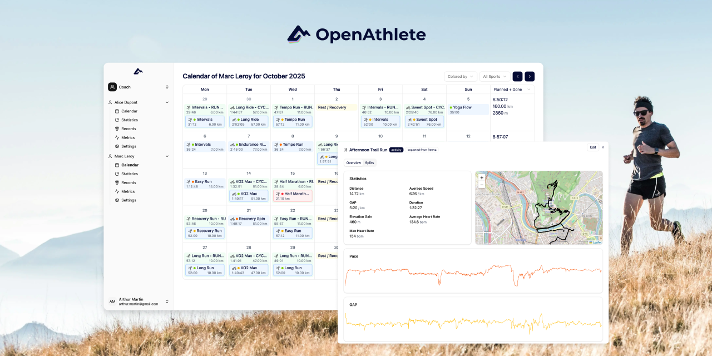Click the Leaflet attribution link on the map
The height and width of the screenshot is (356, 712).
coord(597,243)
